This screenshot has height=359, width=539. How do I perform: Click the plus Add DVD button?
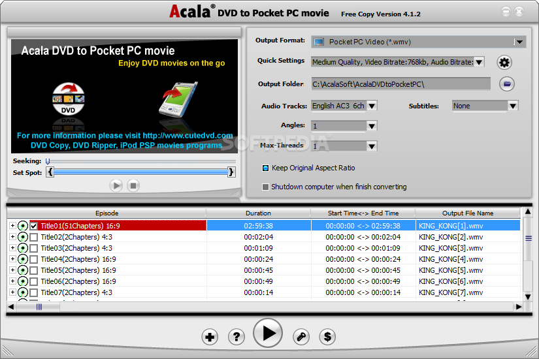(x=210, y=337)
